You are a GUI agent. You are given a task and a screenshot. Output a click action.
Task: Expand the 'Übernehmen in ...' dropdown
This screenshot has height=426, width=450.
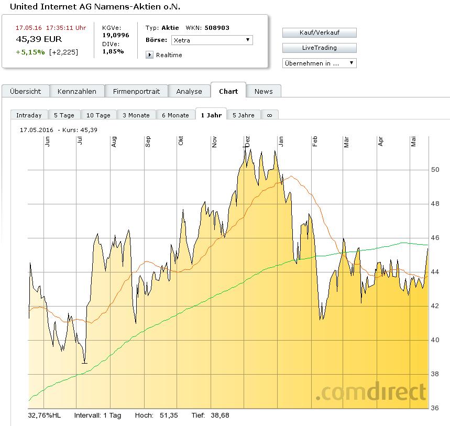pos(320,63)
